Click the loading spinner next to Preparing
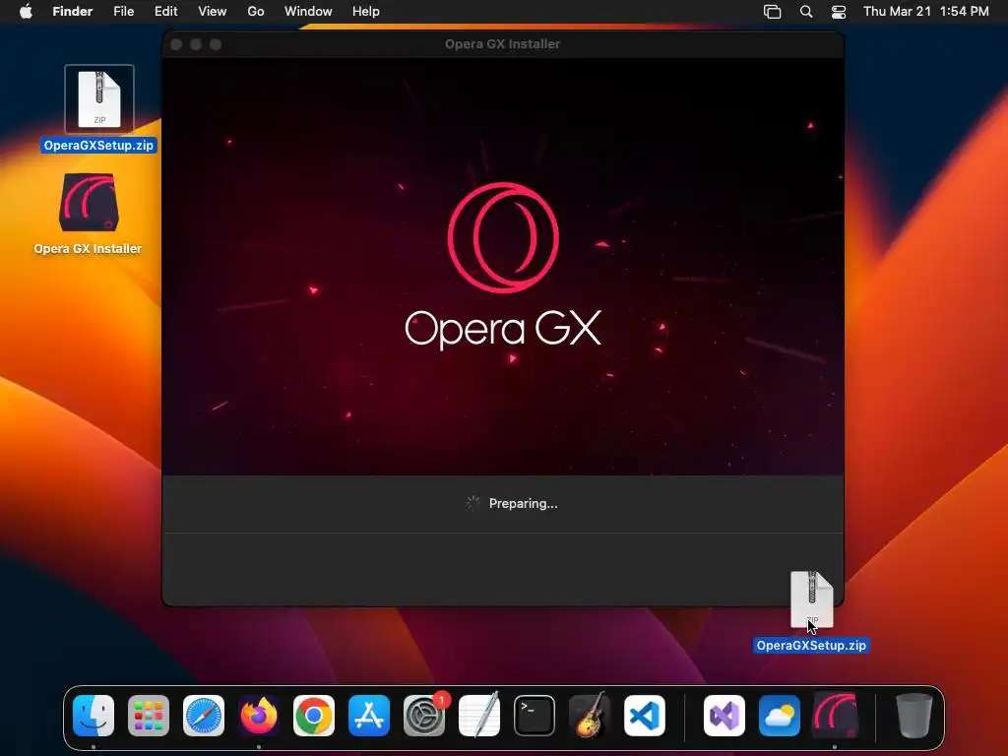The height and width of the screenshot is (756, 1008). coord(473,503)
